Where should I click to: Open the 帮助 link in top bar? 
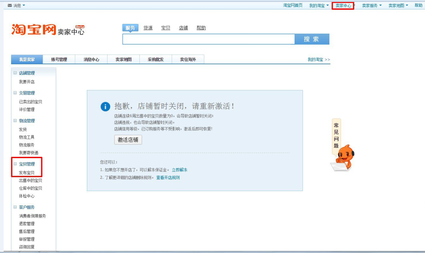click(x=418, y=6)
